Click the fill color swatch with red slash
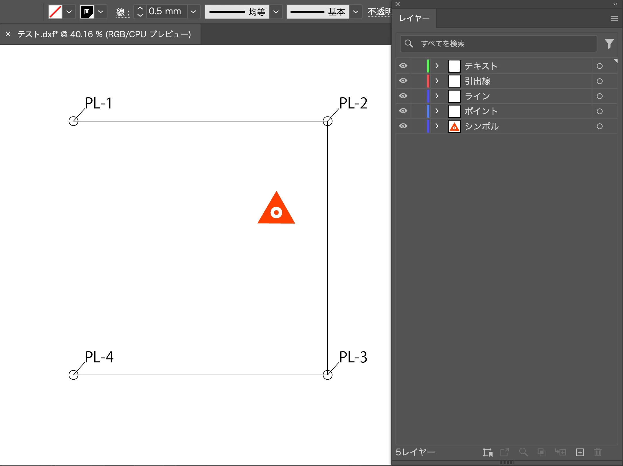Screen dimensions: 623x466 click(55, 12)
